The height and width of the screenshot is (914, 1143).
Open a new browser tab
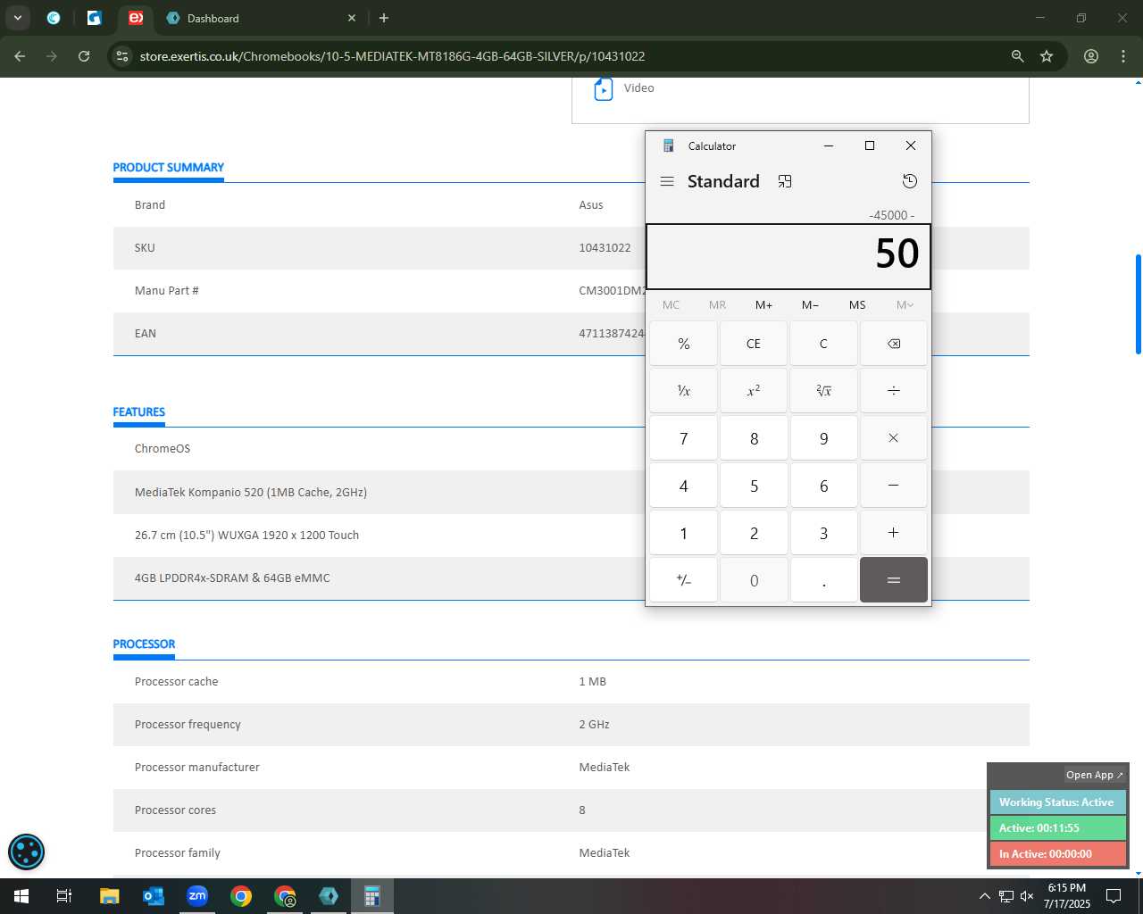click(x=384, y=18)
